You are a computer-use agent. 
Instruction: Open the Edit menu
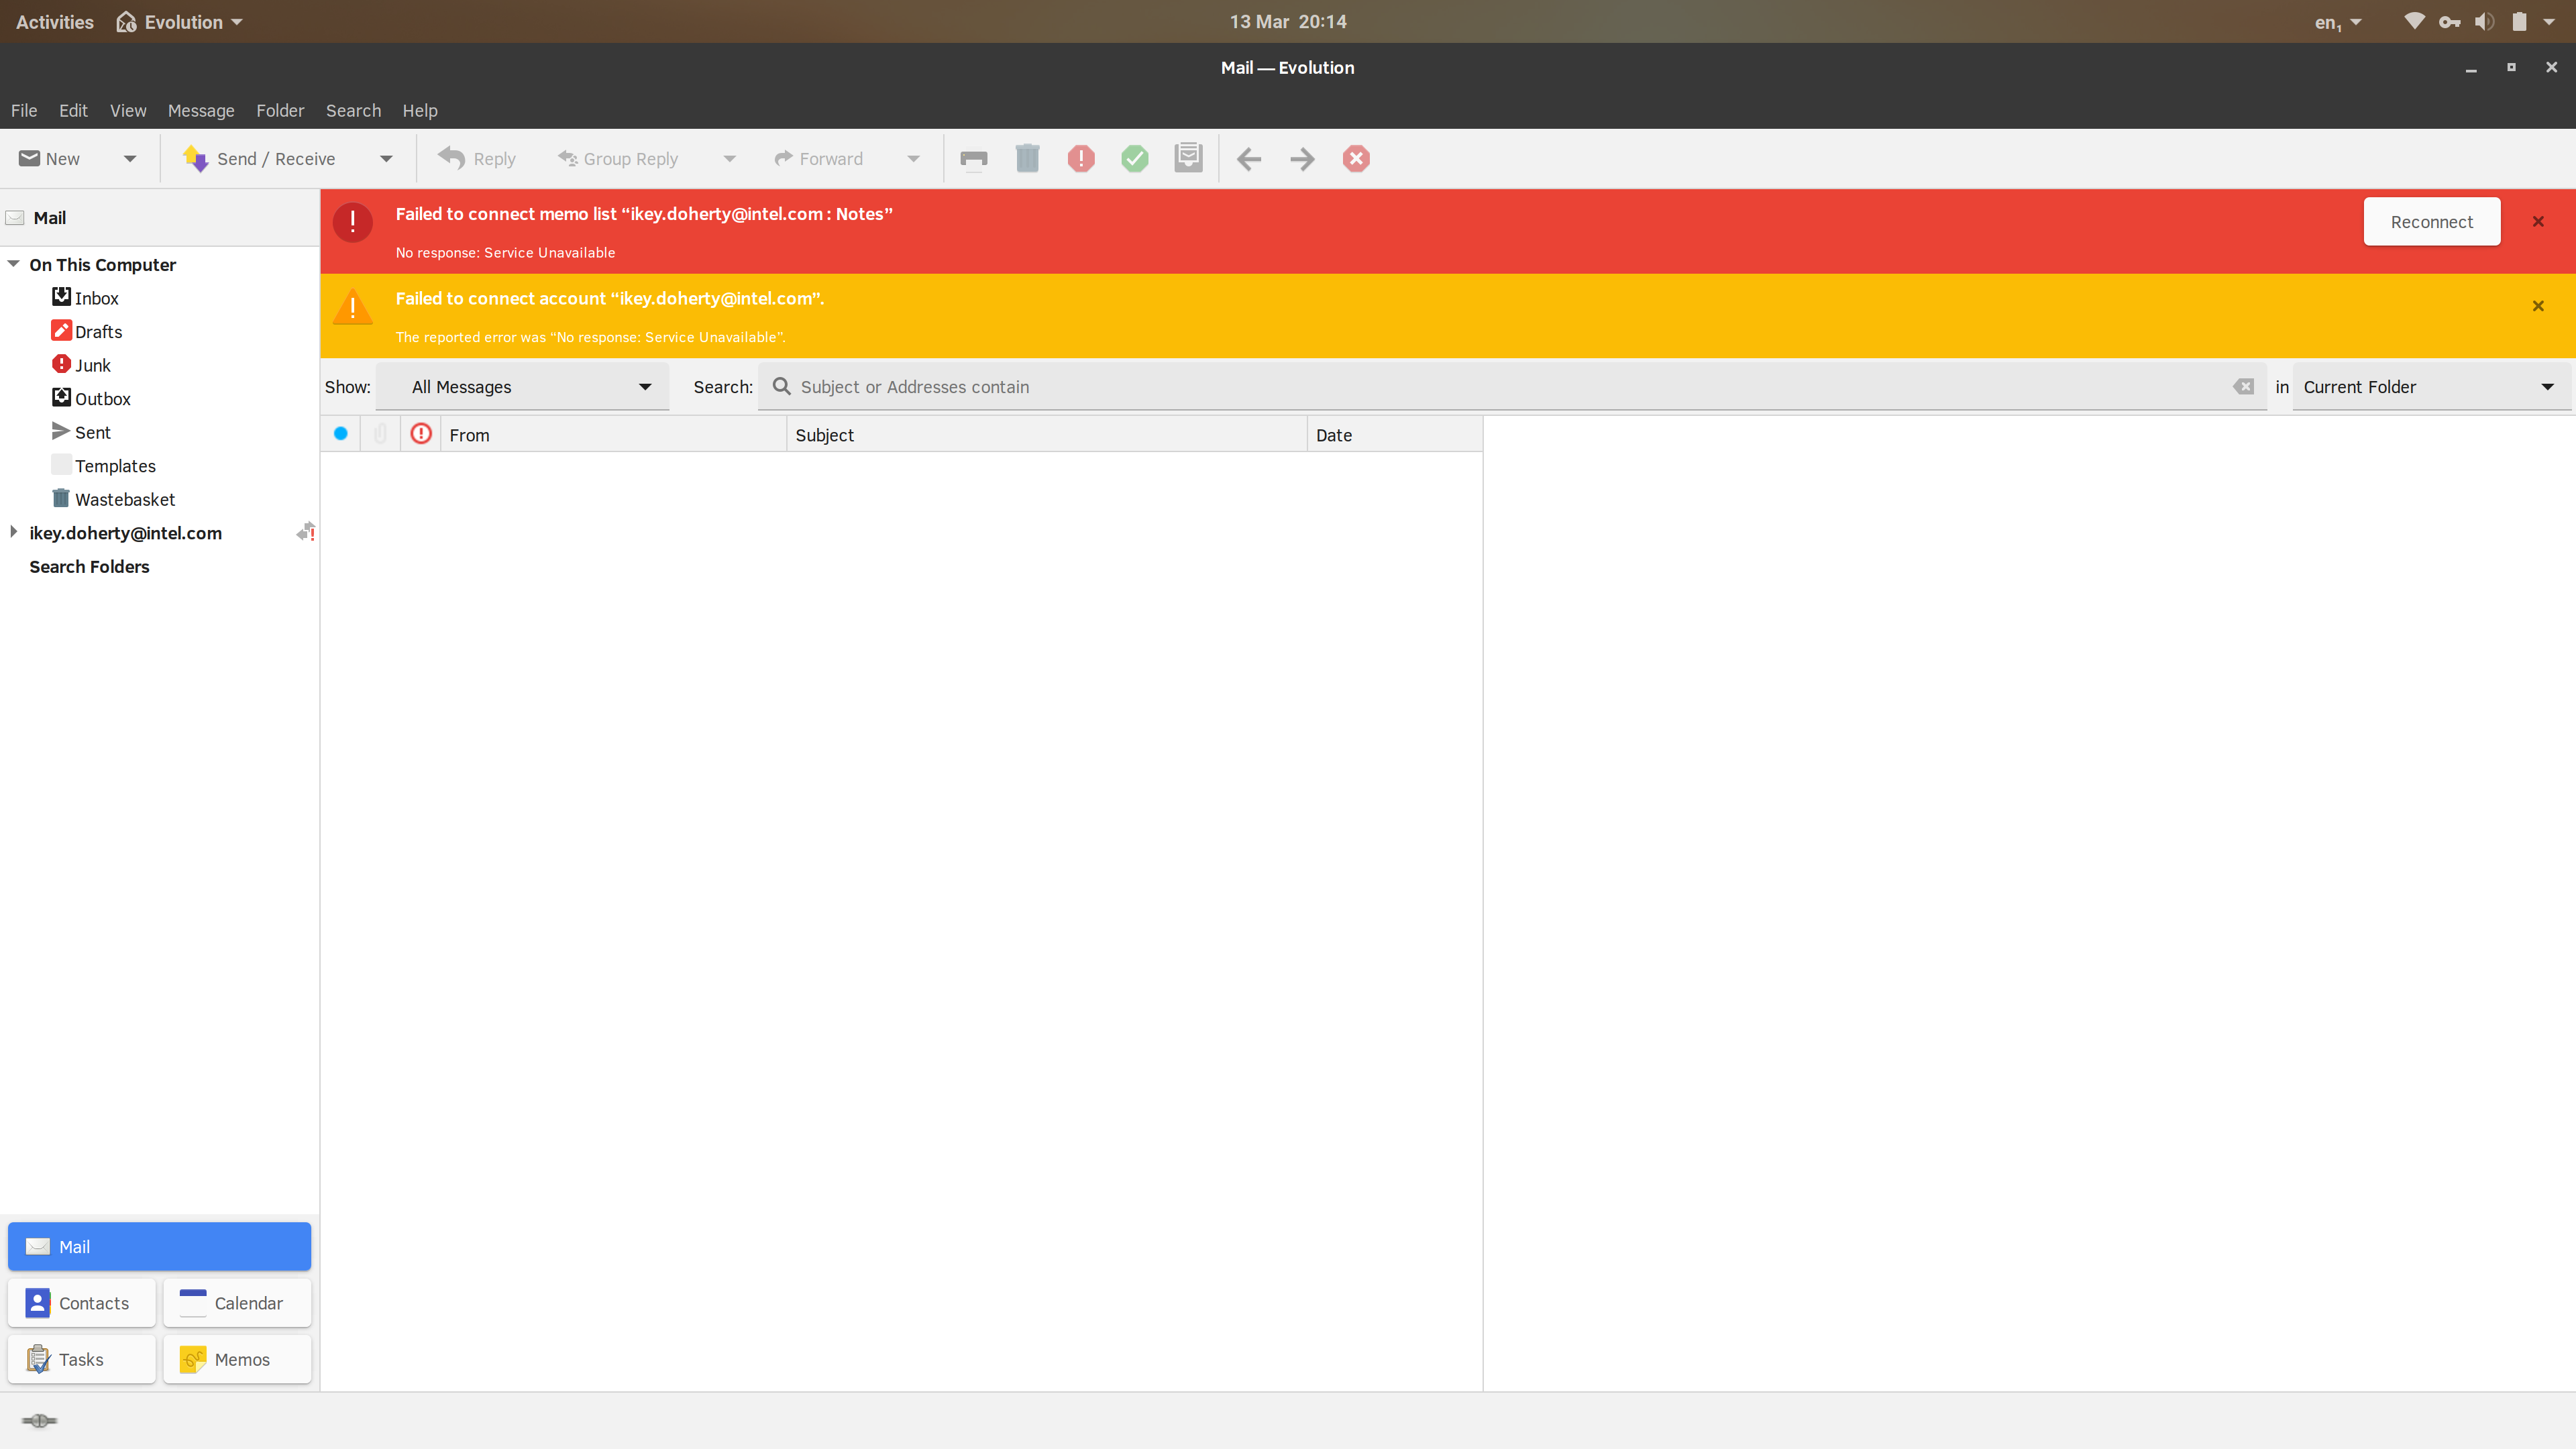coord(73,111)
